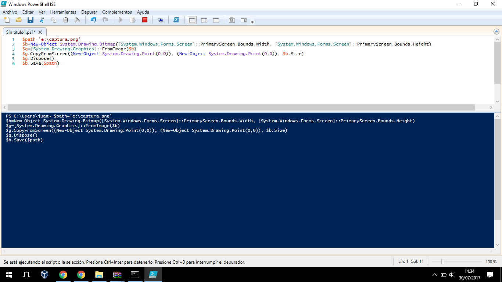The height and width of the screenshot is (282, 502).
Task: Undo the last edit with the blue arrow
Action: point(93,20)
